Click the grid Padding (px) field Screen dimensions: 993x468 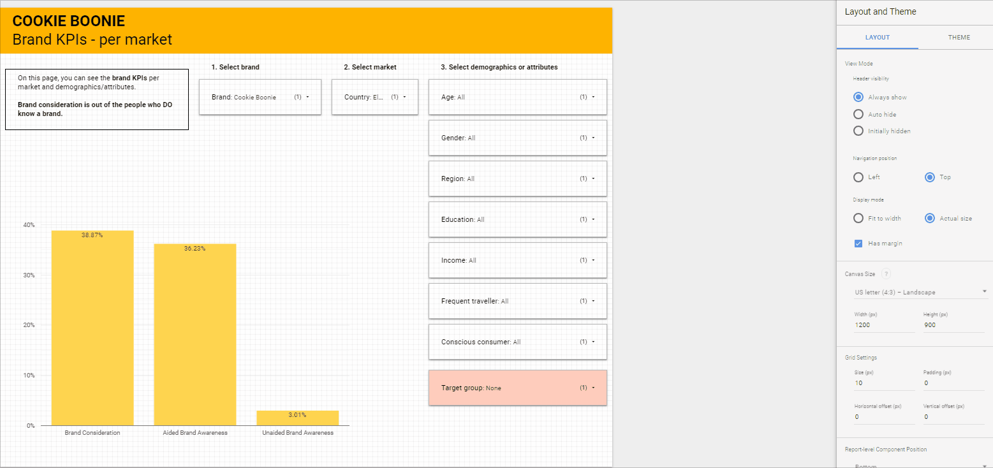[953, 383]
